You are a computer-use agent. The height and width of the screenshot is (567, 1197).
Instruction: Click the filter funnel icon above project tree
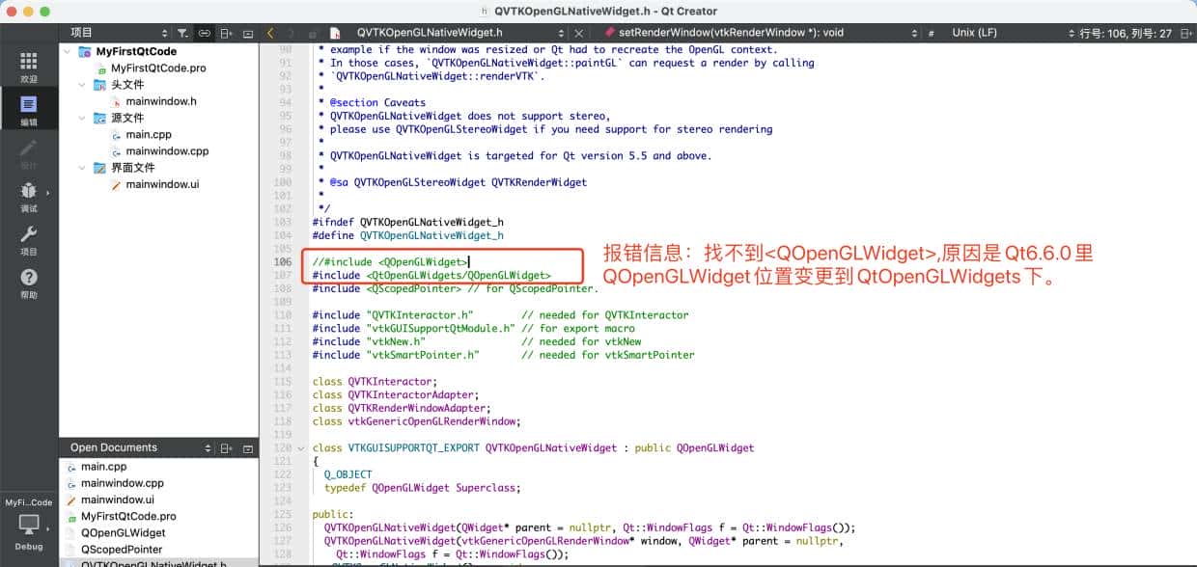pos(181,32)
